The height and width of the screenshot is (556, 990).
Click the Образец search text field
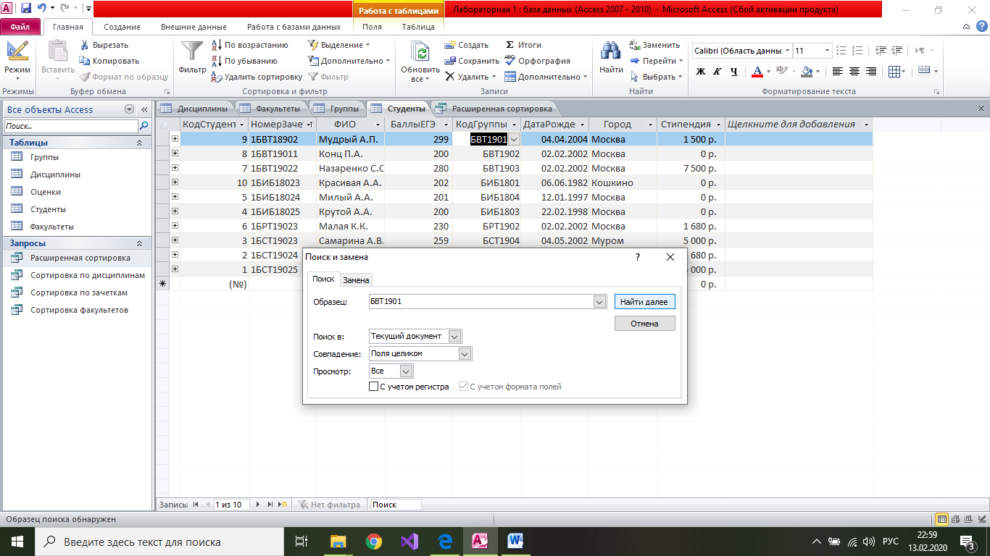[x=481, y=301]
